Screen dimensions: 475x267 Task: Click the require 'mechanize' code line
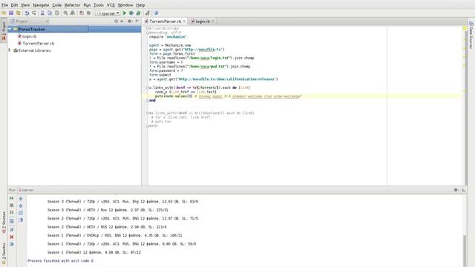pyautogui.click(x=168, y=36)
